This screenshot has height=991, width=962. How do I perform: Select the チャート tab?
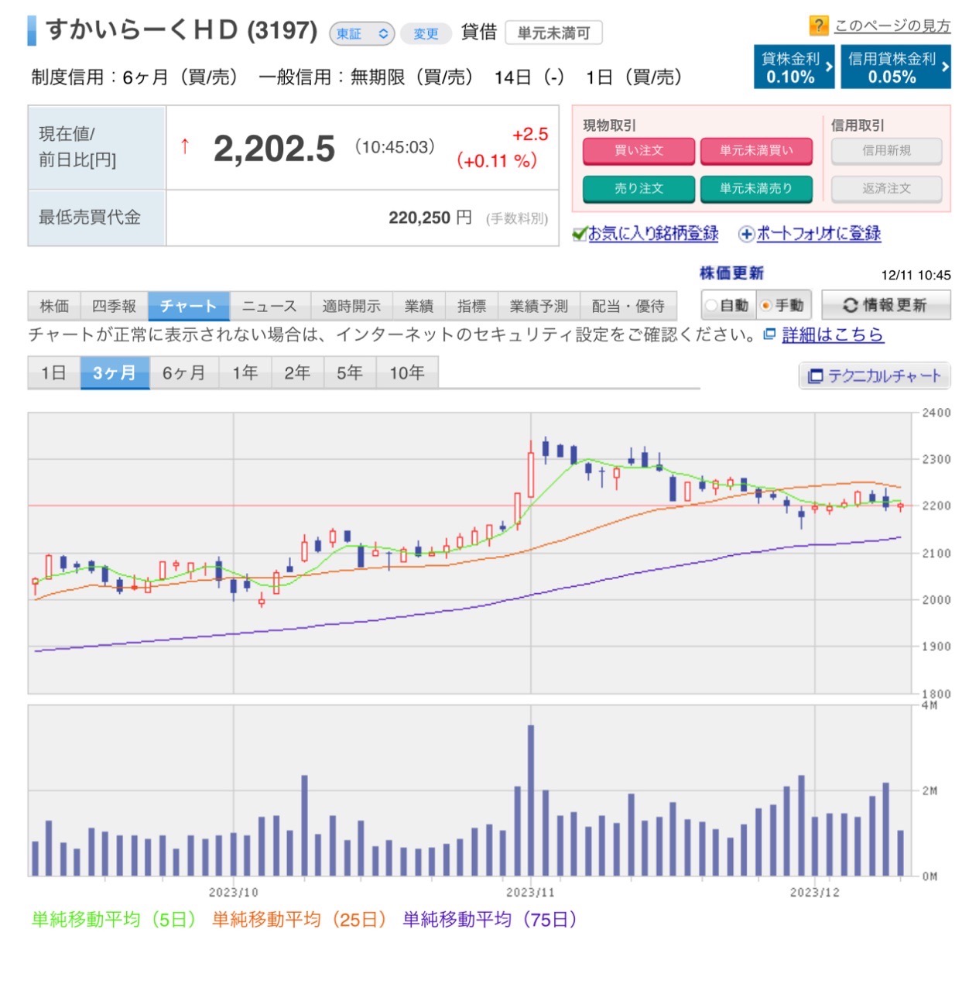point(188,306)
